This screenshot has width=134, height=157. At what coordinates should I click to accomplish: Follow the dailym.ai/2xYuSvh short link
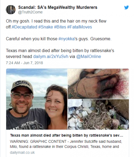(51, 57)
